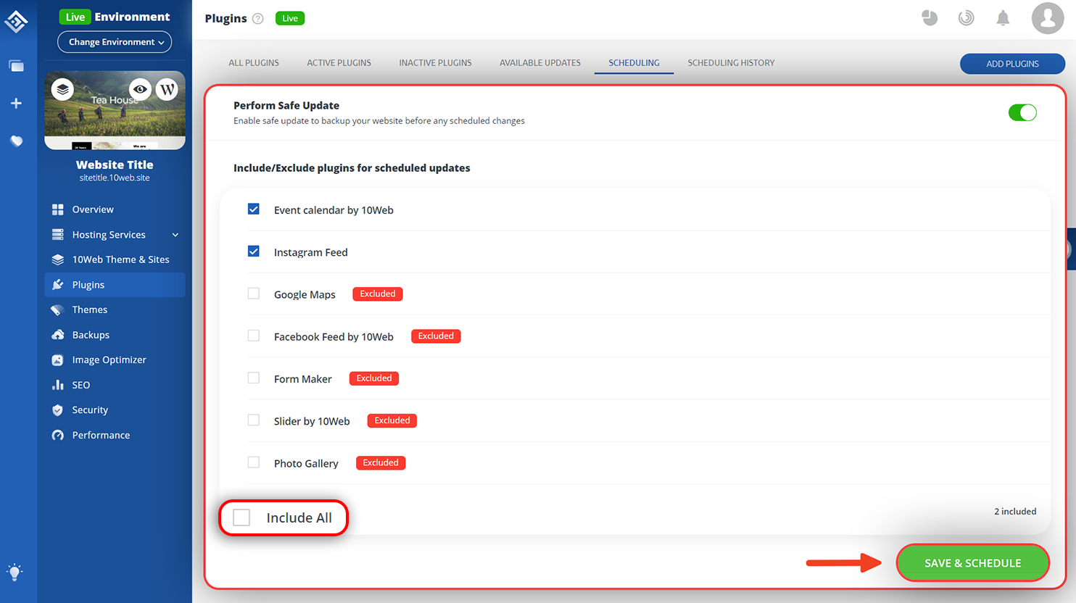Click the Save & Schedule button
Screen dimensions: 1076x603
972,563
